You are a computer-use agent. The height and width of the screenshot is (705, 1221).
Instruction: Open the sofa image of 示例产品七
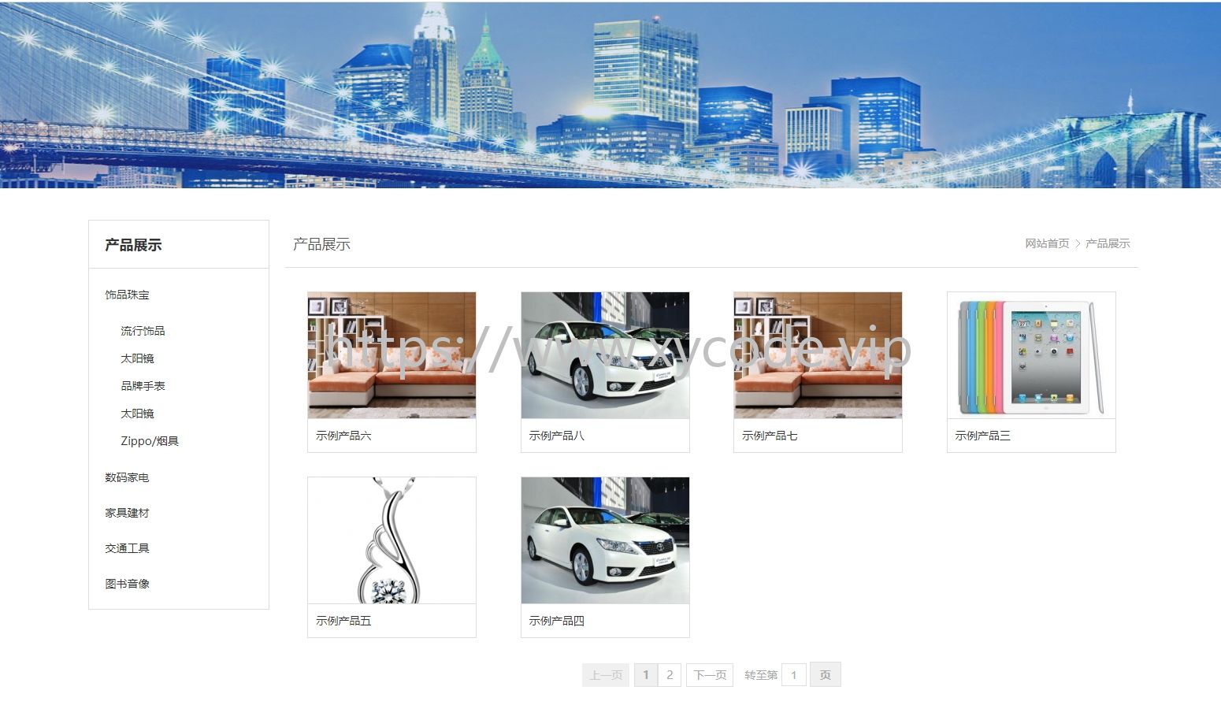tap(818, 355)
